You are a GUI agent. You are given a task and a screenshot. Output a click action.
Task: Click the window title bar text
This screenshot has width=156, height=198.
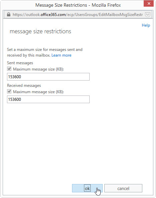(78, 5)
